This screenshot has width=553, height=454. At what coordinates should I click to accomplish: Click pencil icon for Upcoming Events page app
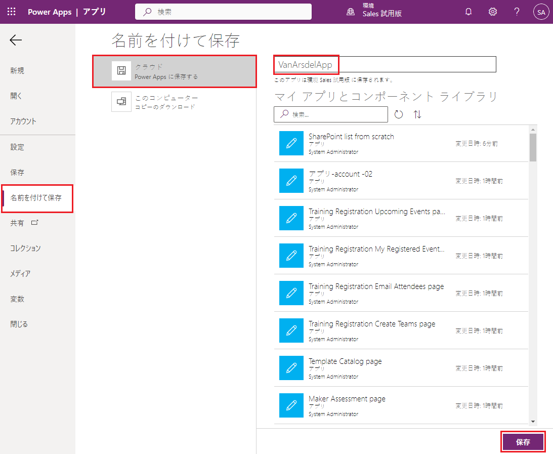pos(291,218)
